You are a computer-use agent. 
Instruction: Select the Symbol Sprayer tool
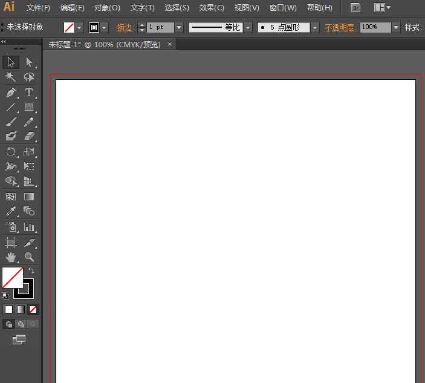coord(11,227)
